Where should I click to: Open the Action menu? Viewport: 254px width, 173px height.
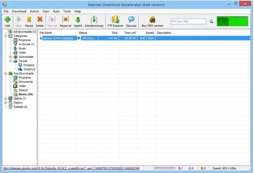[x=34, y=11]
